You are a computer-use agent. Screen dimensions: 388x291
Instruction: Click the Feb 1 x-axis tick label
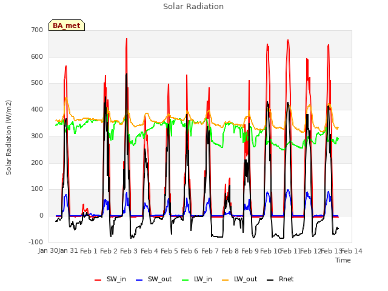tap(89, 251)
